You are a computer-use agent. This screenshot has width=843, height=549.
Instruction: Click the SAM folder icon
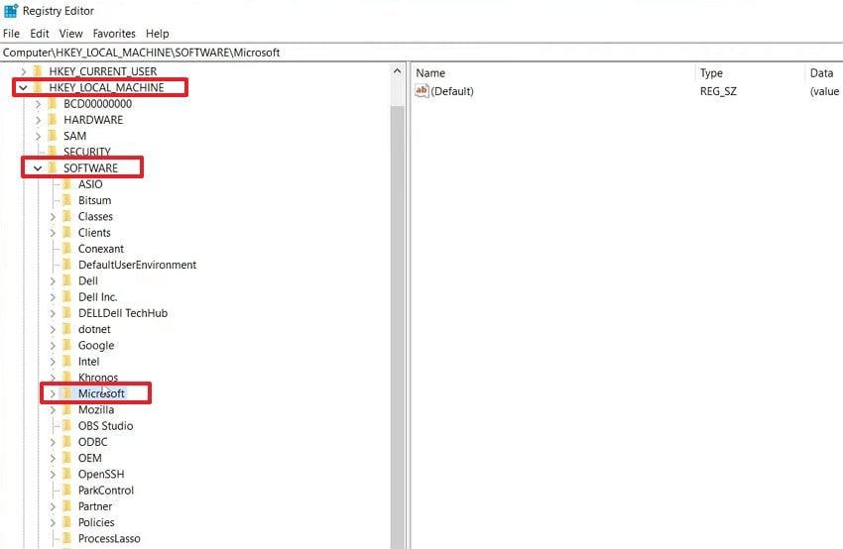[53, 136]
